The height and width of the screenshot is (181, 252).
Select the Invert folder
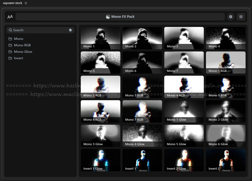point(18,58)
